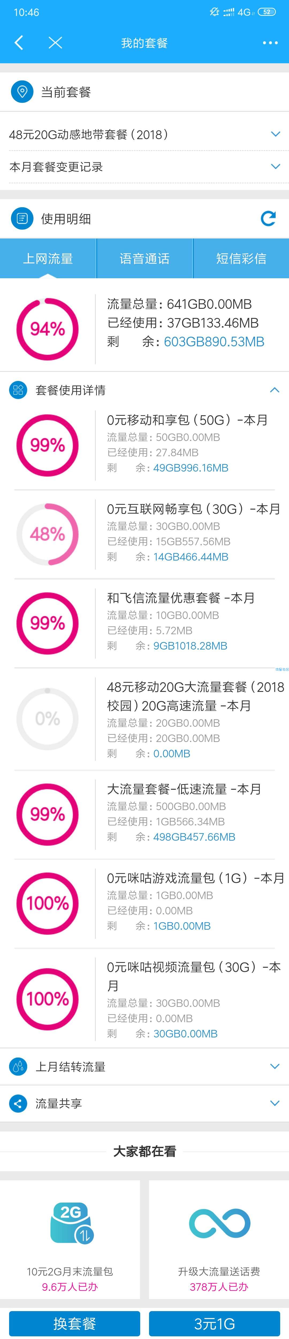Tap the water drop icon for 上月结转流量
289x1339 pixels.
tap(18, 1067)
